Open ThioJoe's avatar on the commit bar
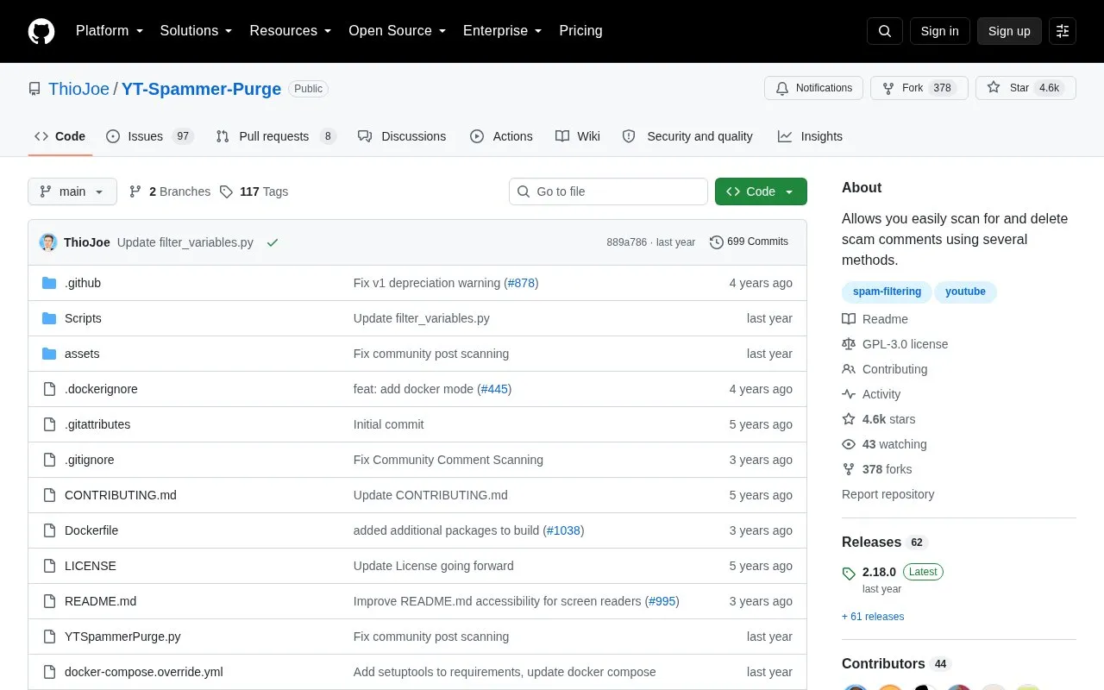Viewport: 1104px width, 690px height. (48, 242)
